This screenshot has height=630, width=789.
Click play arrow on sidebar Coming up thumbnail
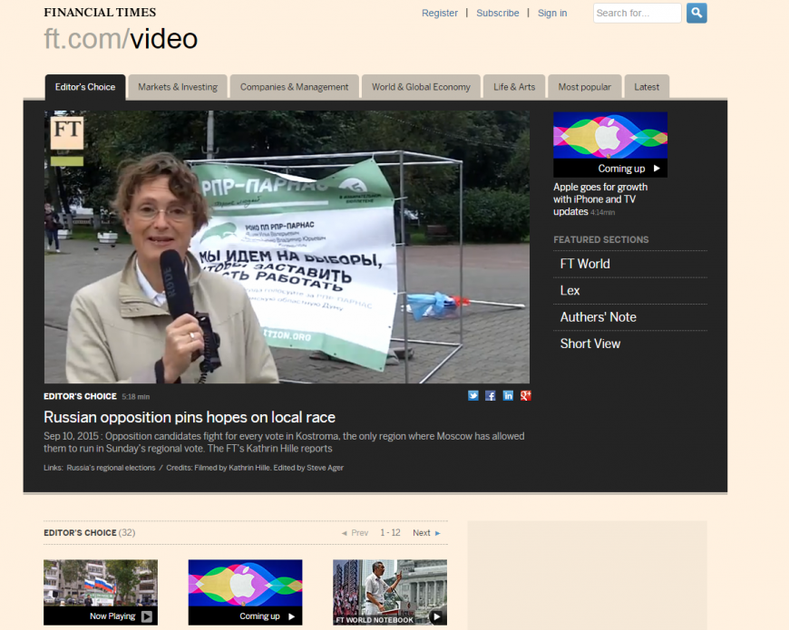[x=657, y=169]
